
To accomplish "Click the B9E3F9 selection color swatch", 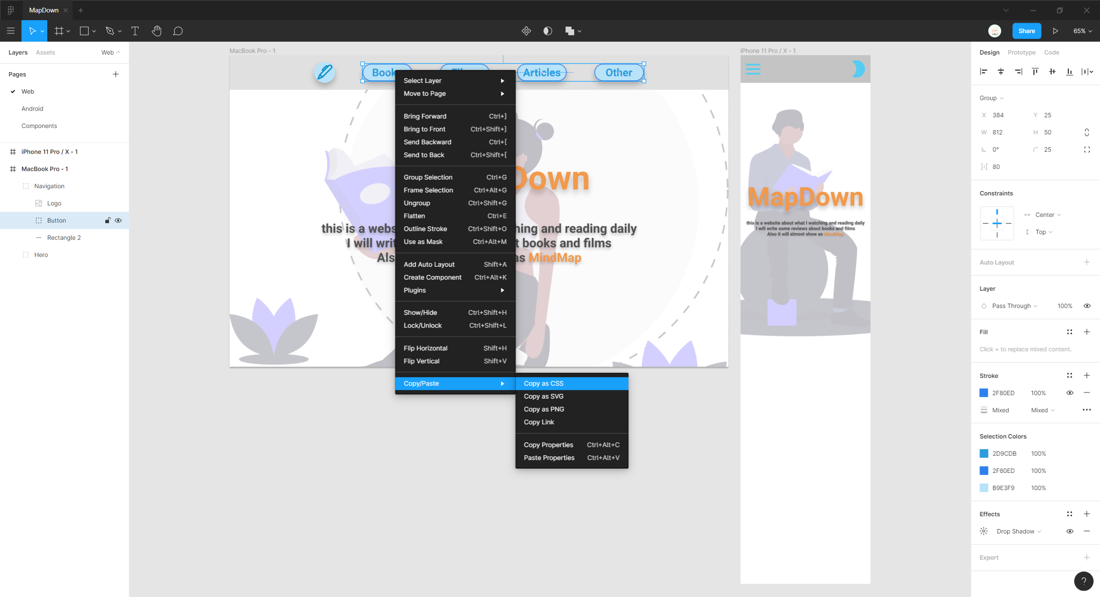I will [x=984, y=488].
